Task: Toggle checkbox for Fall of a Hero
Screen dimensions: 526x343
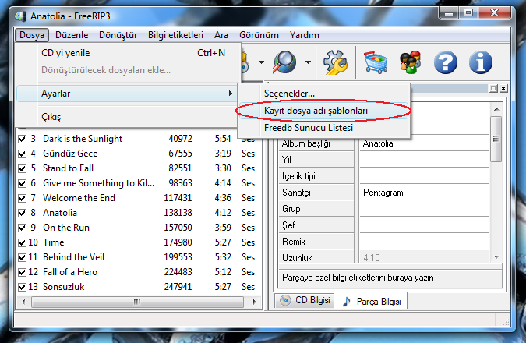Action: click(x=22, y=272)
